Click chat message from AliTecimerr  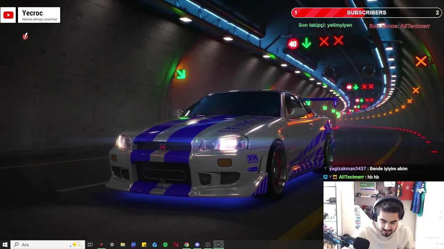coord(351,177)
